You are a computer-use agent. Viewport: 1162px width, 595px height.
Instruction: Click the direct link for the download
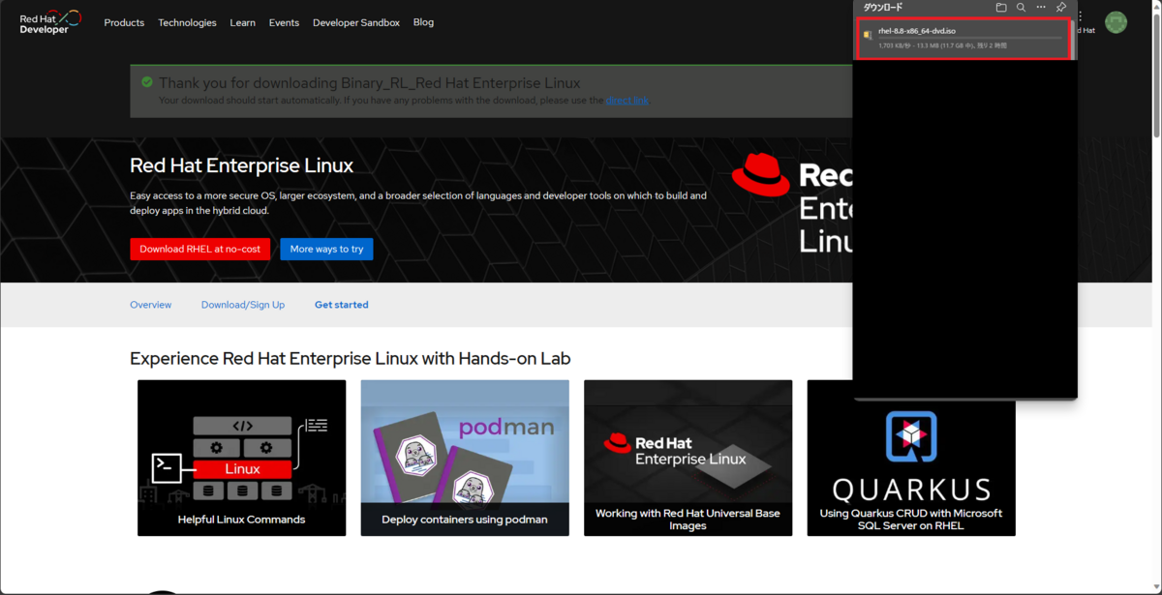[x=627, y=101]
